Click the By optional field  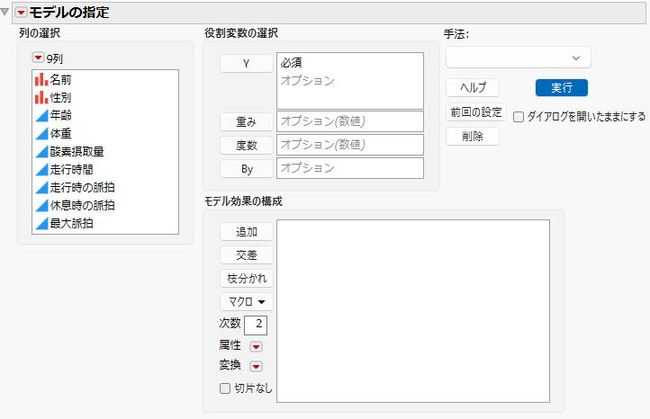350,168
